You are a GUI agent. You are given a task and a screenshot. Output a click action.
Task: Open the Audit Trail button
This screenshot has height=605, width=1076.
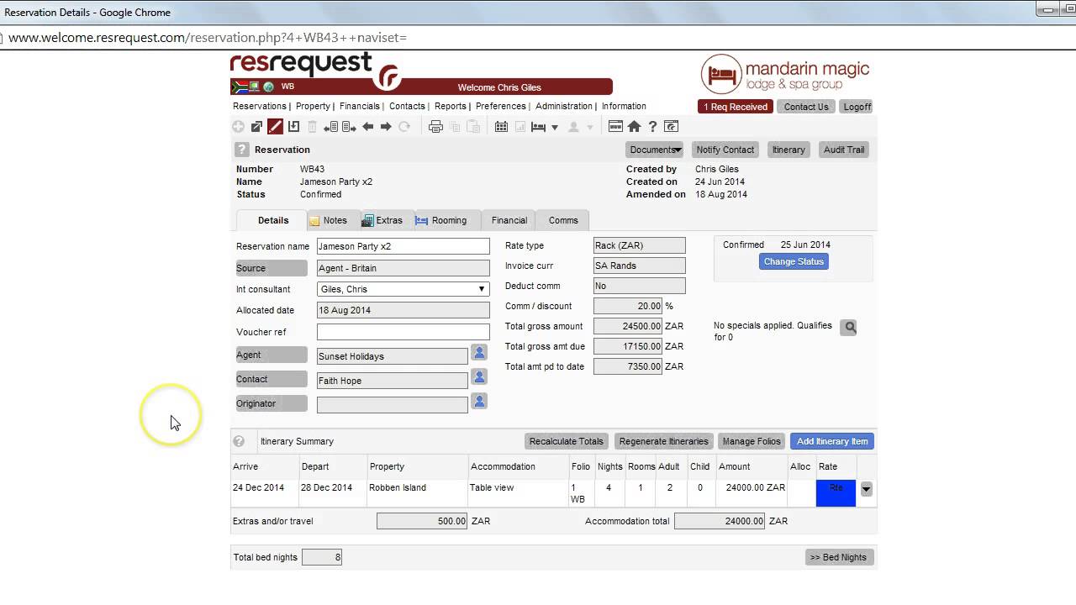[844, 150]
